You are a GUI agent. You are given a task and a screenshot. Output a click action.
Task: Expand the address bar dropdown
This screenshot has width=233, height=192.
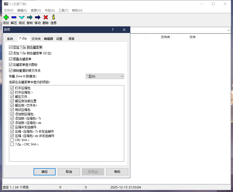[x=229, y=30]
